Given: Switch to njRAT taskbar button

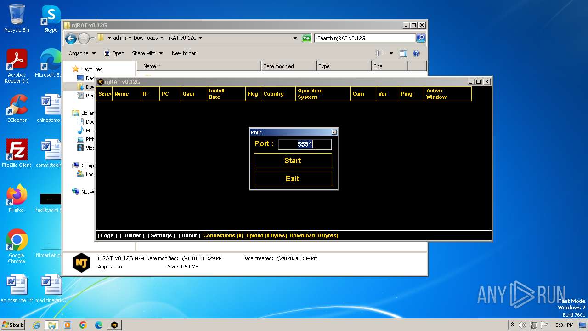Looking at the screenshot, I should (x=114, y=325).
